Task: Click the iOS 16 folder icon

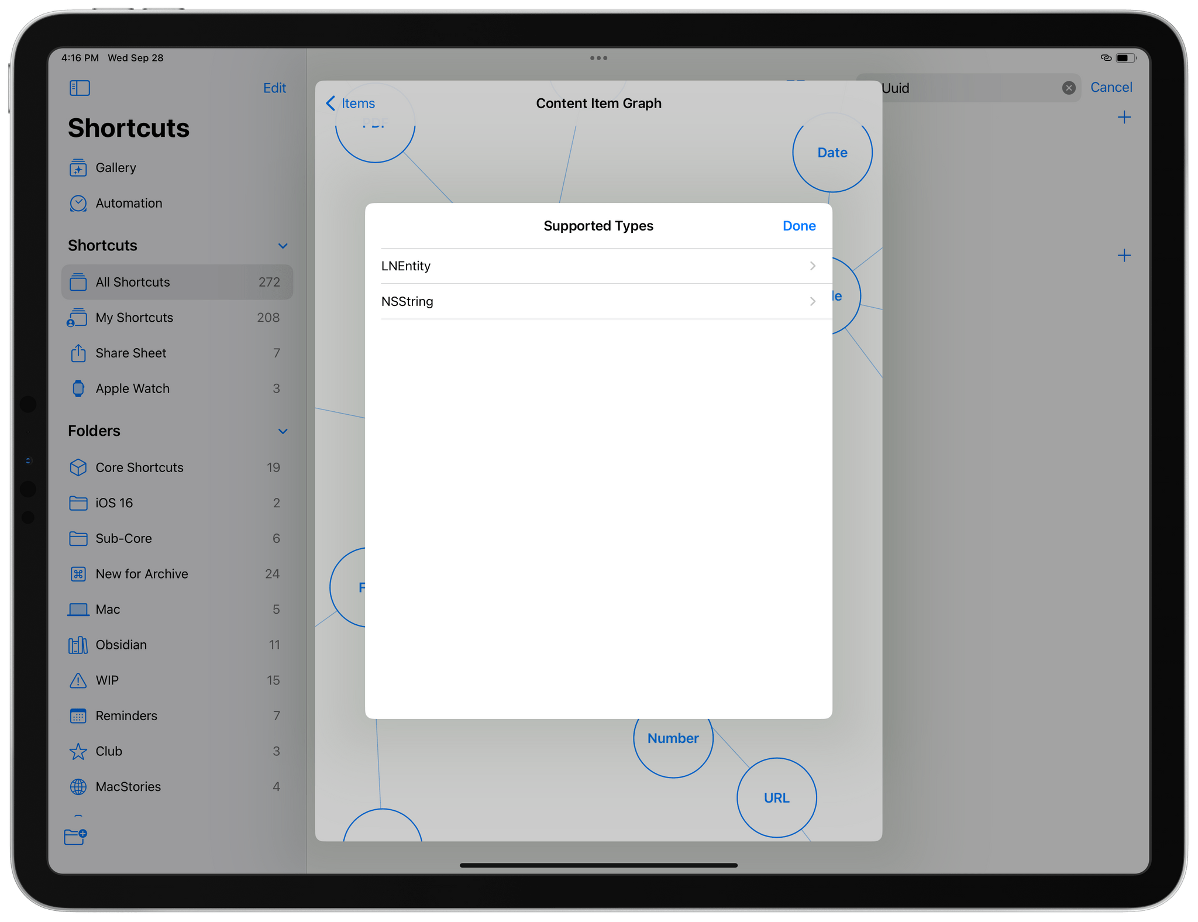Action: [78, 503]
